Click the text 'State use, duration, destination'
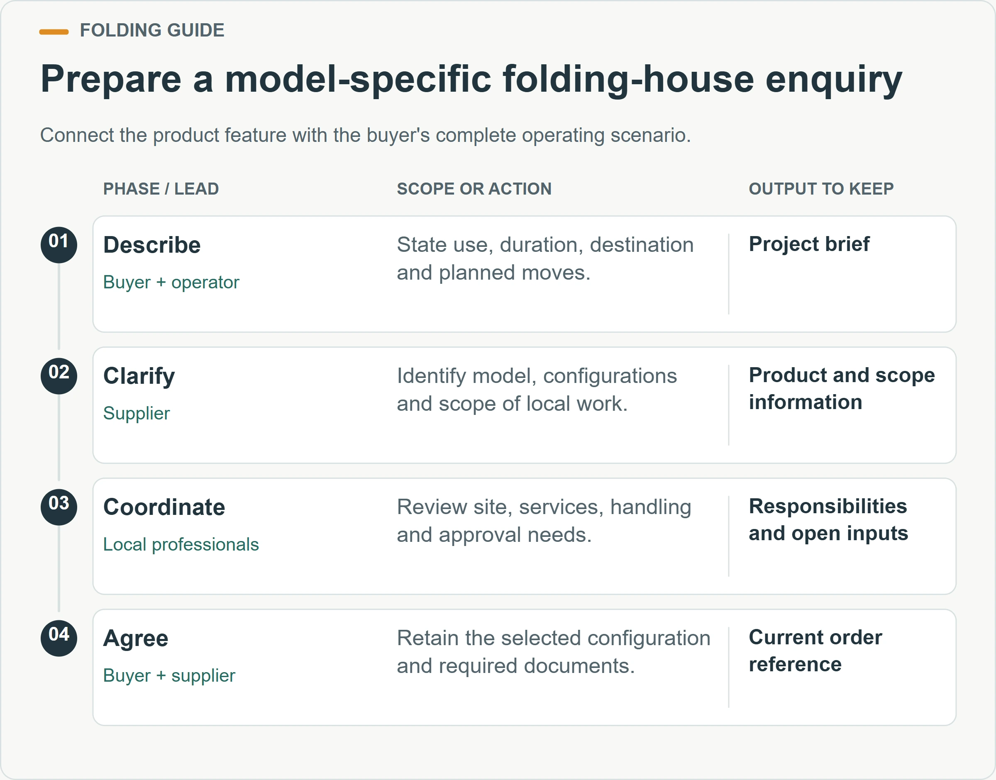The width and height of the screenshot is (996, 780). 545,245
